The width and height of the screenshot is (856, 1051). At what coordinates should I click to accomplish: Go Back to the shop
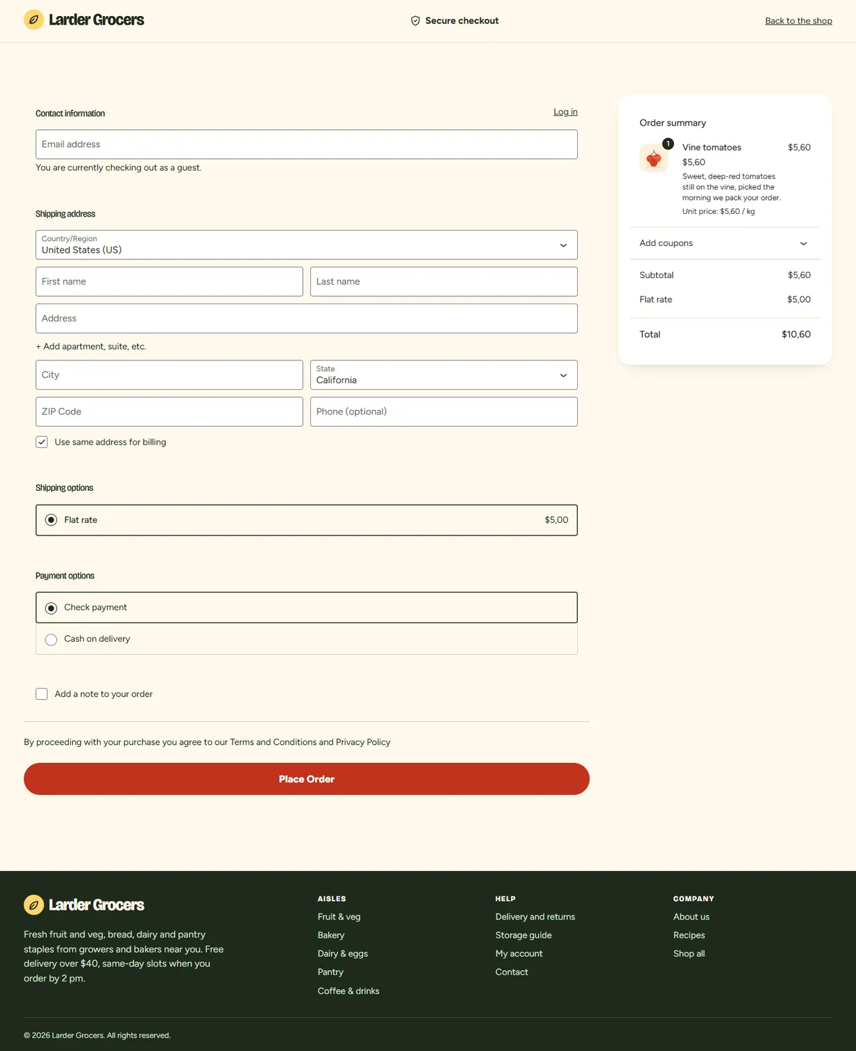point(798,21)
